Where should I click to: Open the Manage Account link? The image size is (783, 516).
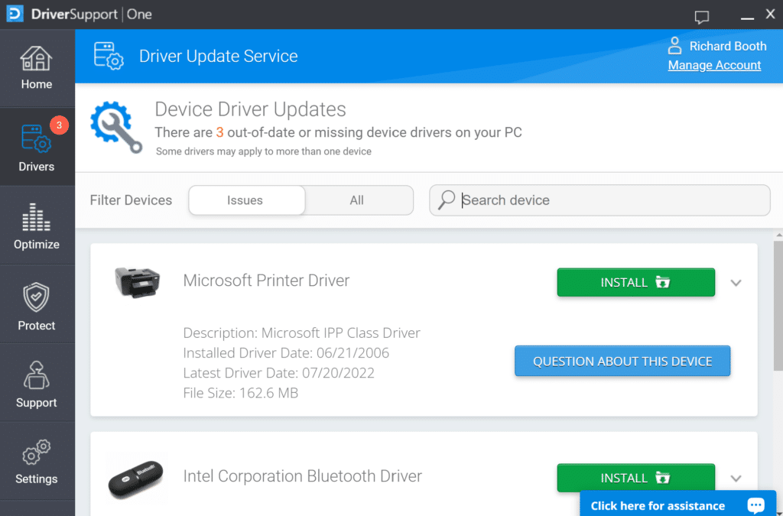pyautogui.click(x=714, y=66)
